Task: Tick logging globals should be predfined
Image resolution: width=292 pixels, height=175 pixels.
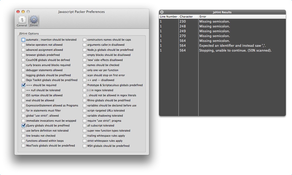Action: 23,75
